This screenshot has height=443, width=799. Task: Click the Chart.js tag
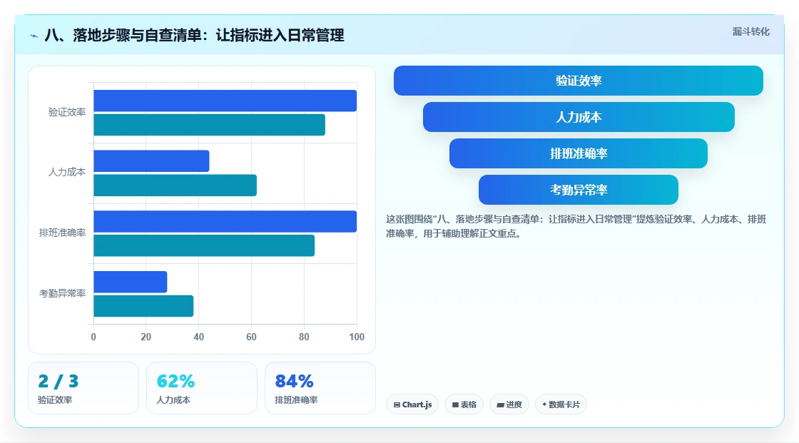(x=412, y=404)
